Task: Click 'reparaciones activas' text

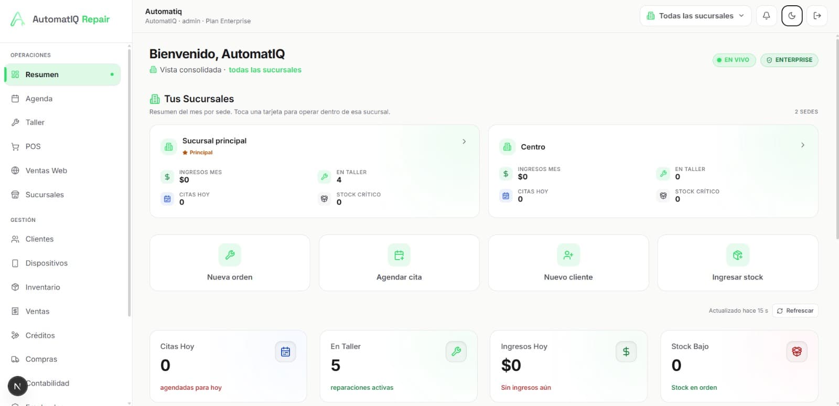Action: click(362, 388)
